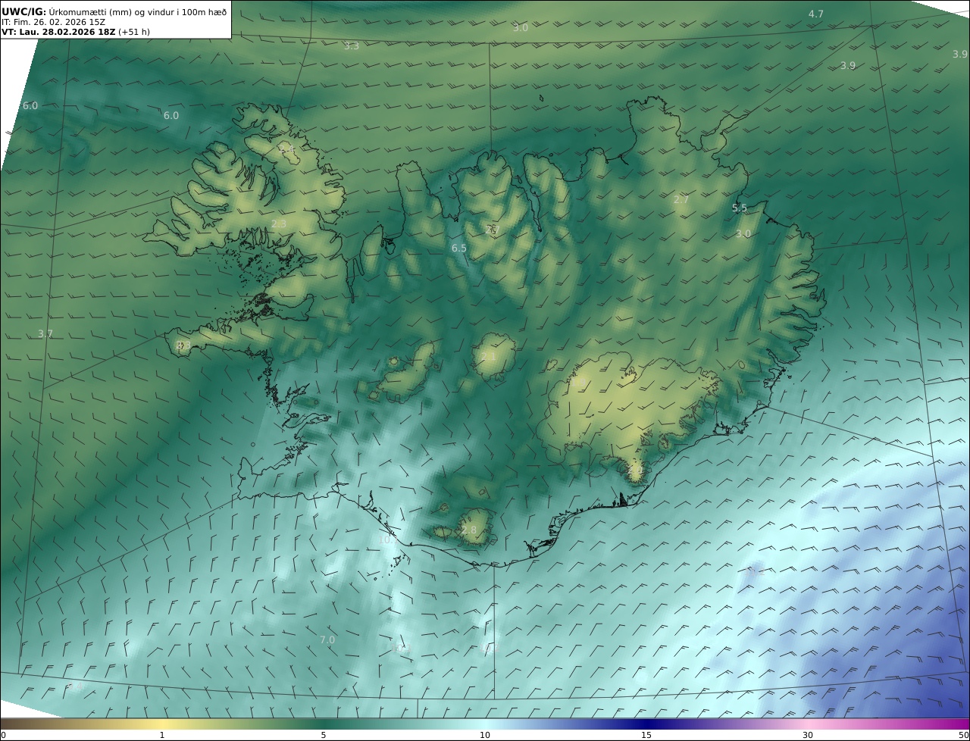Click the '3.7' value label on the map
Viewport: 970px width, 741px height.
point(45,334)
